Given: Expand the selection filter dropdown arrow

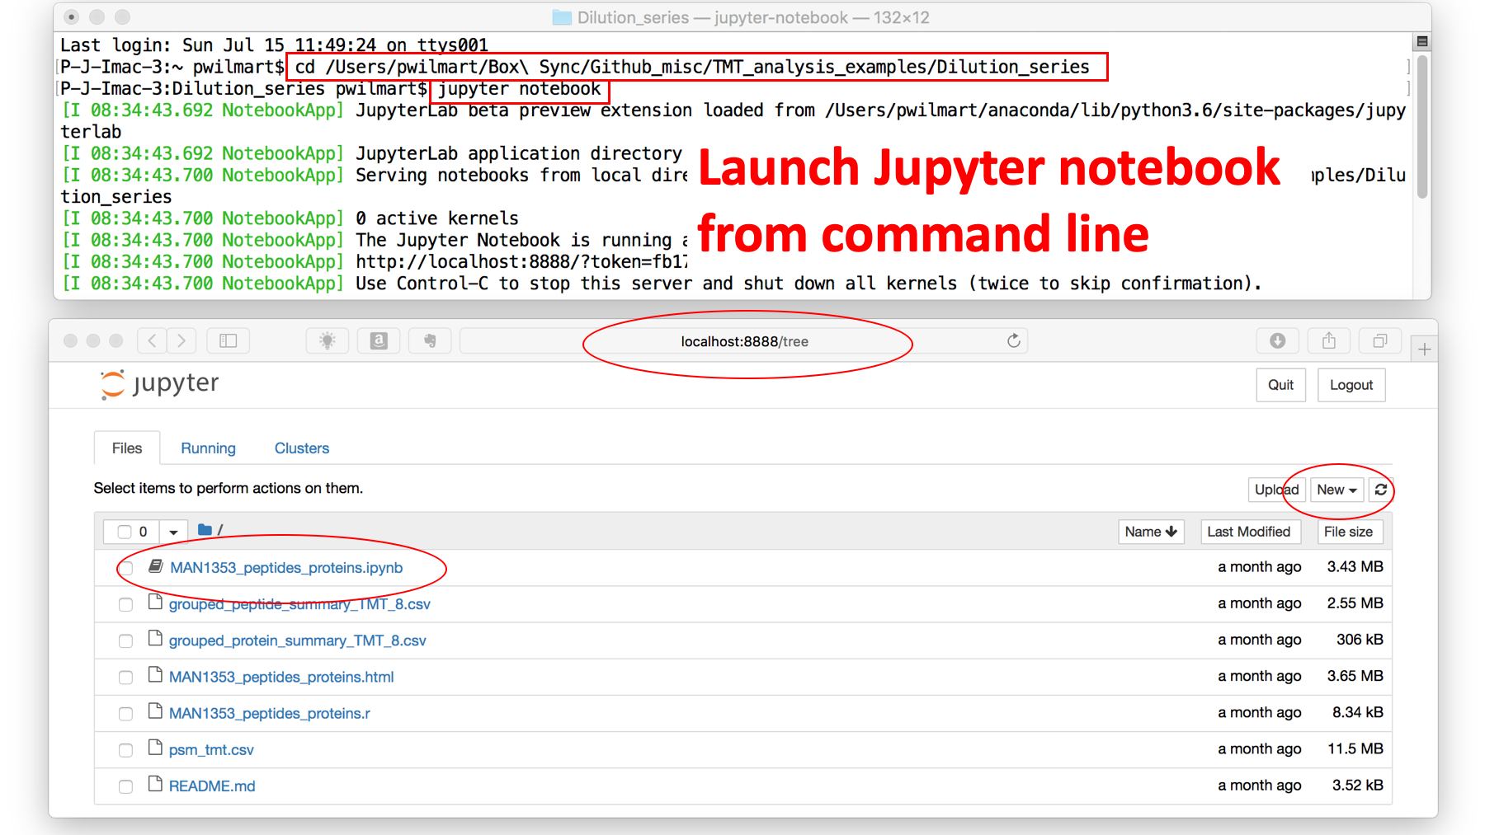Looking at the screenshot, I should [x=173, y=532].
